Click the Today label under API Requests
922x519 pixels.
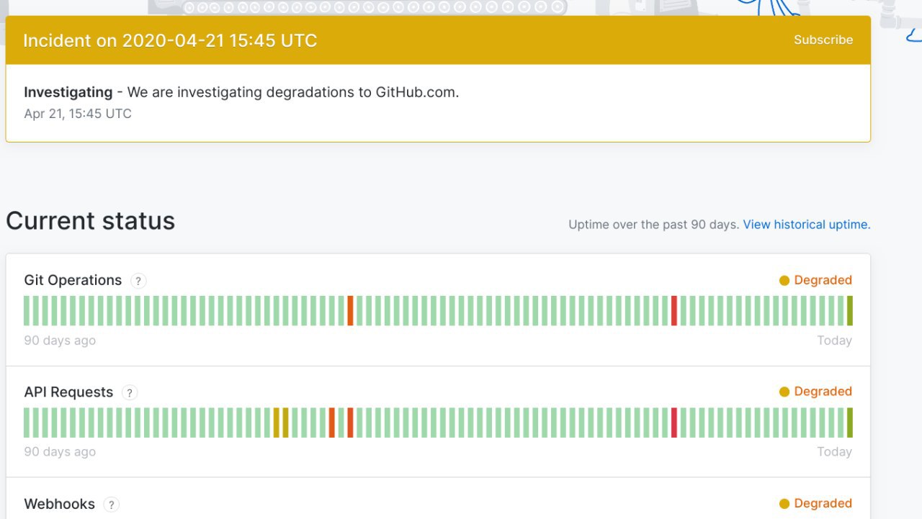(834, 452)
